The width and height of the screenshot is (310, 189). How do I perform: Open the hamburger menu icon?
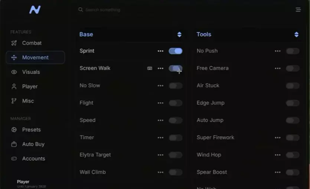(x=298, y=10)
